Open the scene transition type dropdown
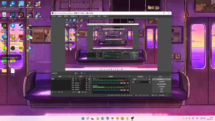215x121 pixels. [140, 79]
